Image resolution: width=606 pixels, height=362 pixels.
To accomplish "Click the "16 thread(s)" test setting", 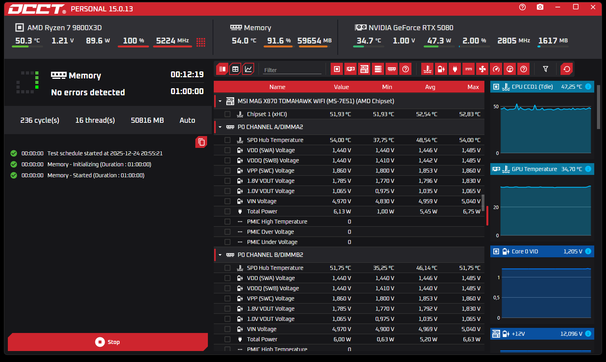I will coord(95,120).
